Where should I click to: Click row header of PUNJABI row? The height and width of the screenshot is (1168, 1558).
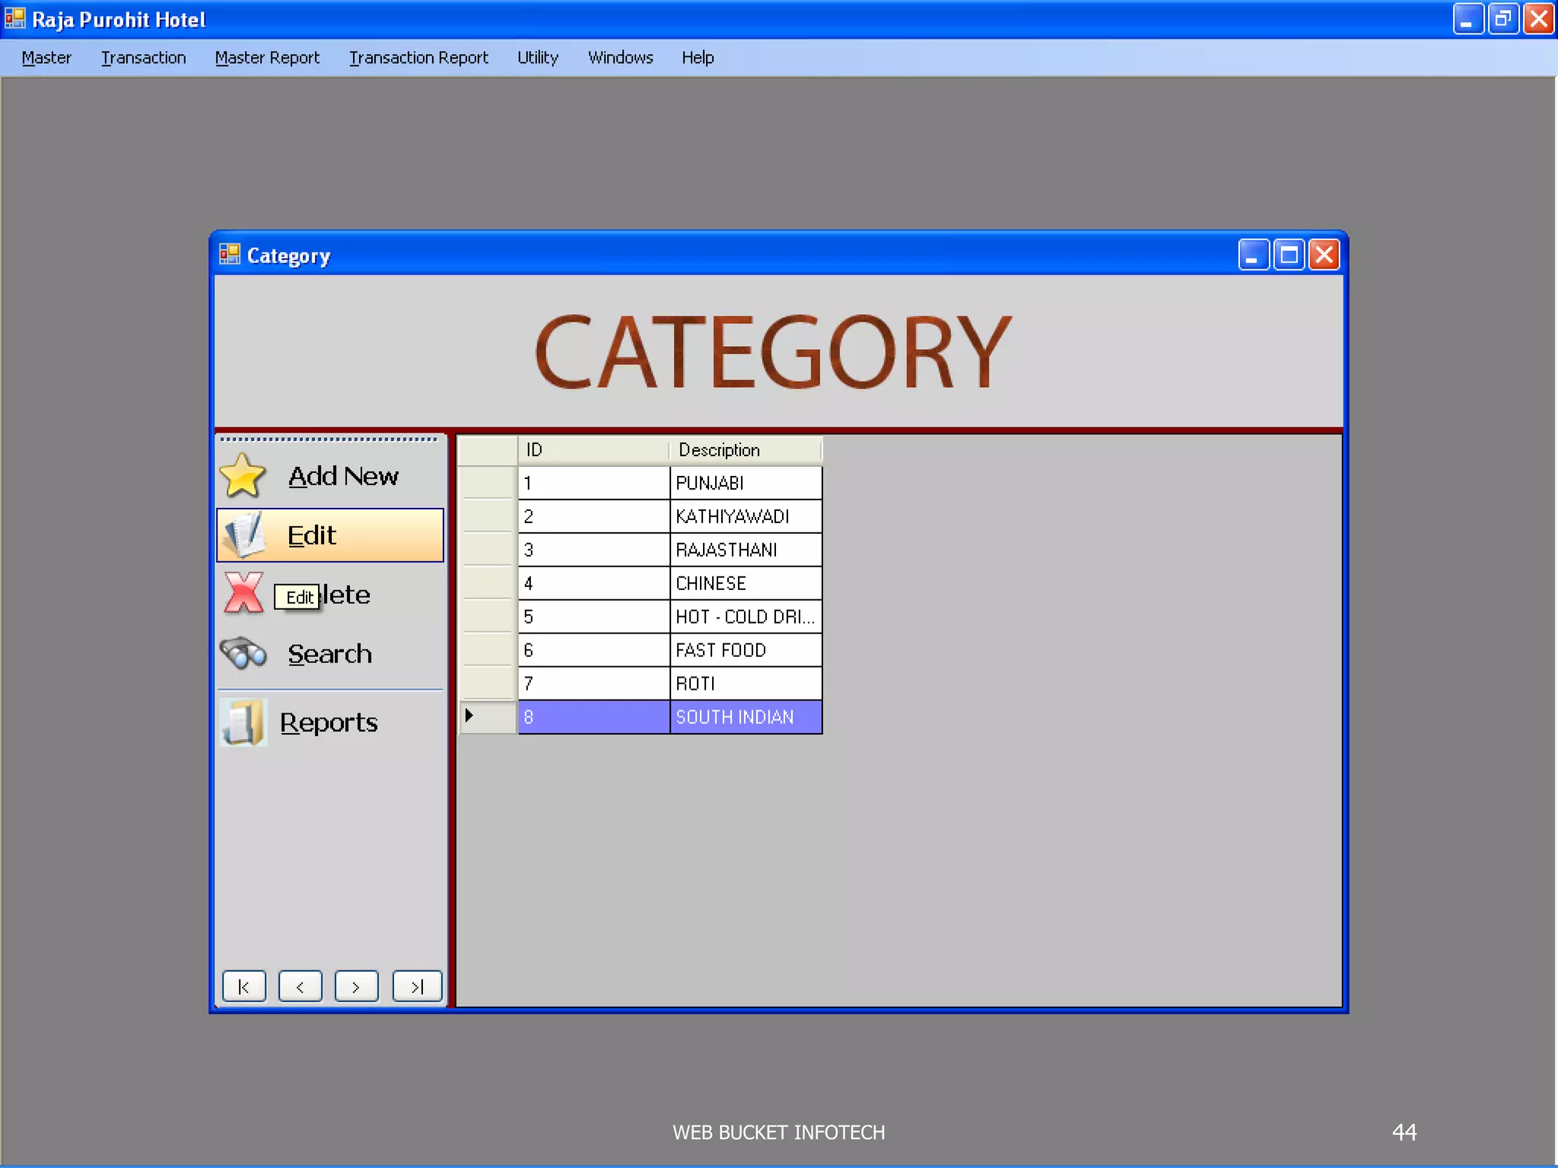coord(488,483)
